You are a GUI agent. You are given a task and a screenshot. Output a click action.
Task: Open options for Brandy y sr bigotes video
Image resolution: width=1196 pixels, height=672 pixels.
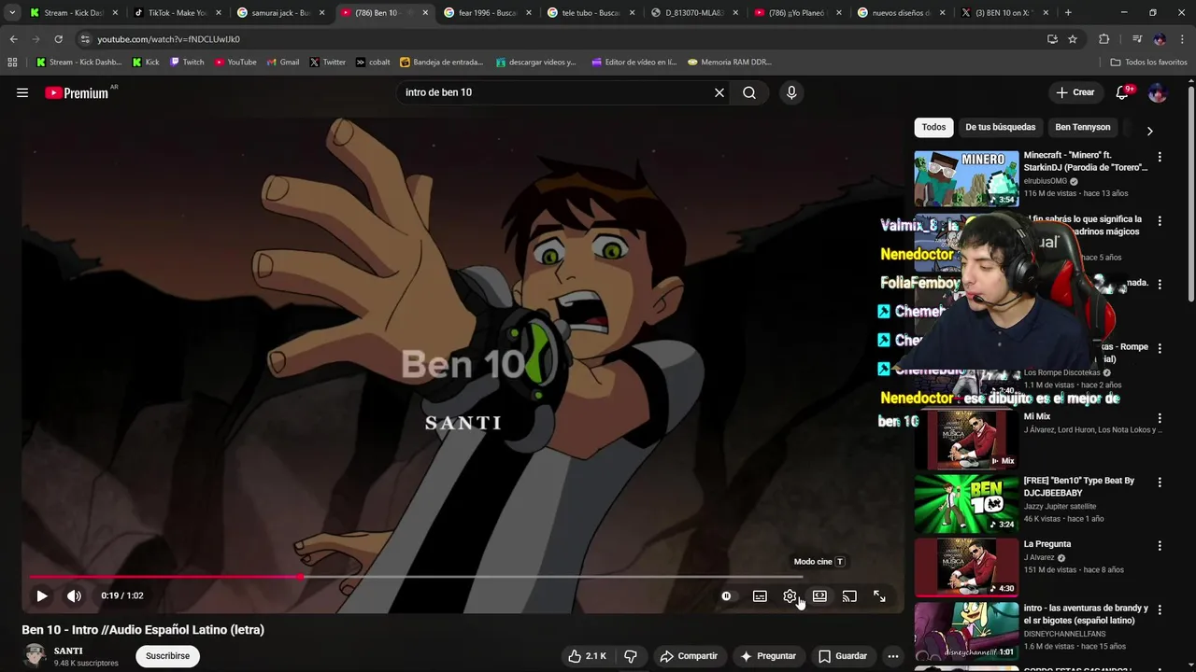[x=1160, y=609]
